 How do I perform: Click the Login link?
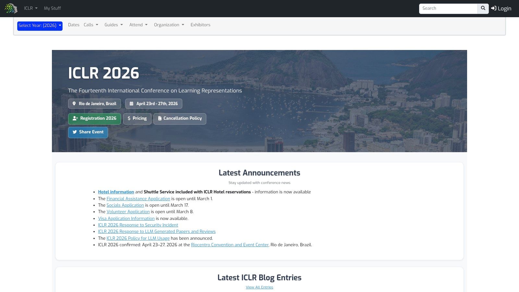coord(501,8)
